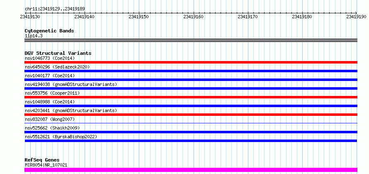Select the red nsv553756 variant bar

pos(191,97)
